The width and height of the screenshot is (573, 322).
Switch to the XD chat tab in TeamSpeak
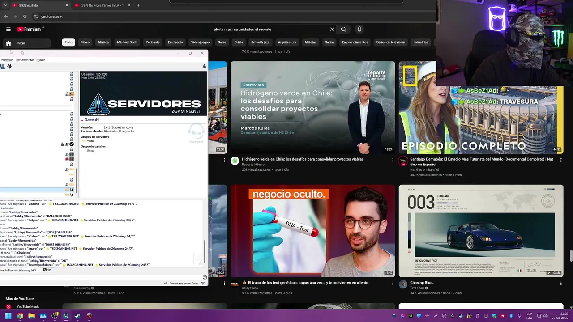tap(47, 270)
